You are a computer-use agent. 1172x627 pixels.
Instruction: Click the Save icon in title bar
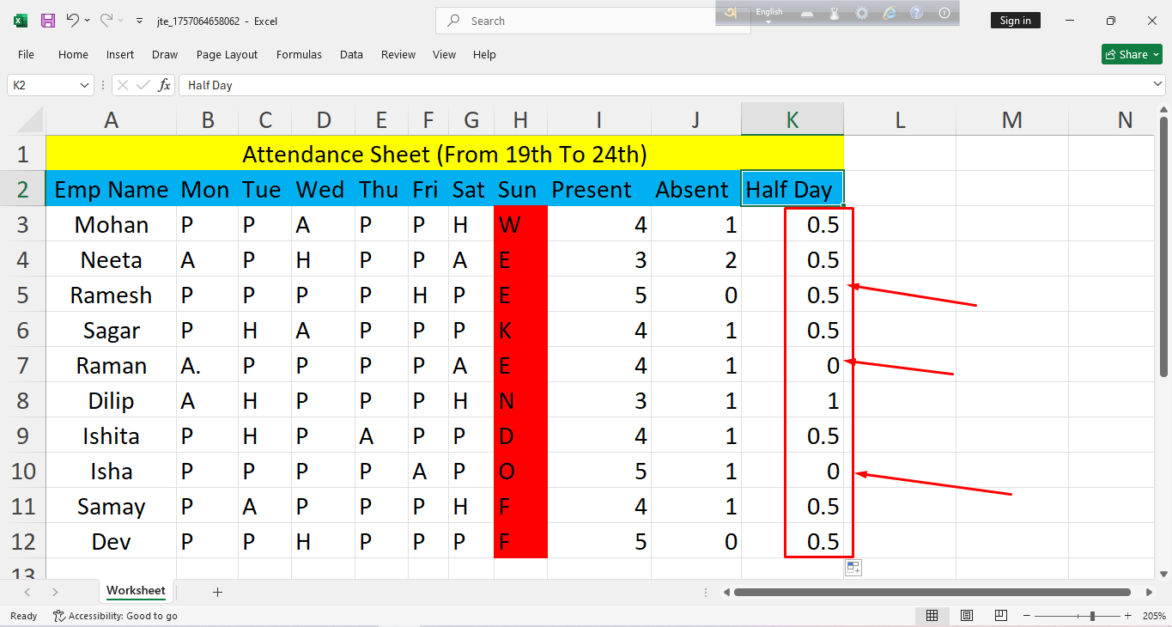48,21
